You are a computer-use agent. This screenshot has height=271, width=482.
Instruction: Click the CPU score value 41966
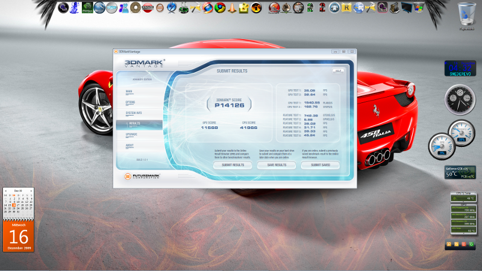tap(248, 128)
